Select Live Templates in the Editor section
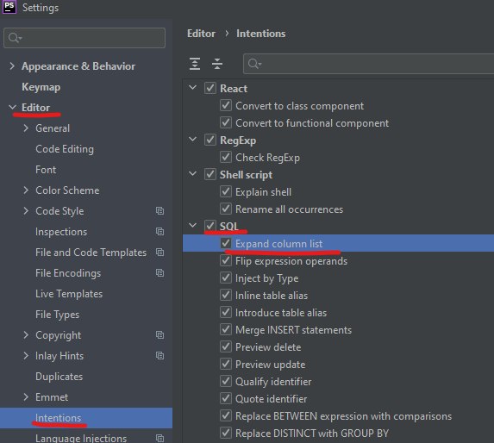 click(69, 294)
